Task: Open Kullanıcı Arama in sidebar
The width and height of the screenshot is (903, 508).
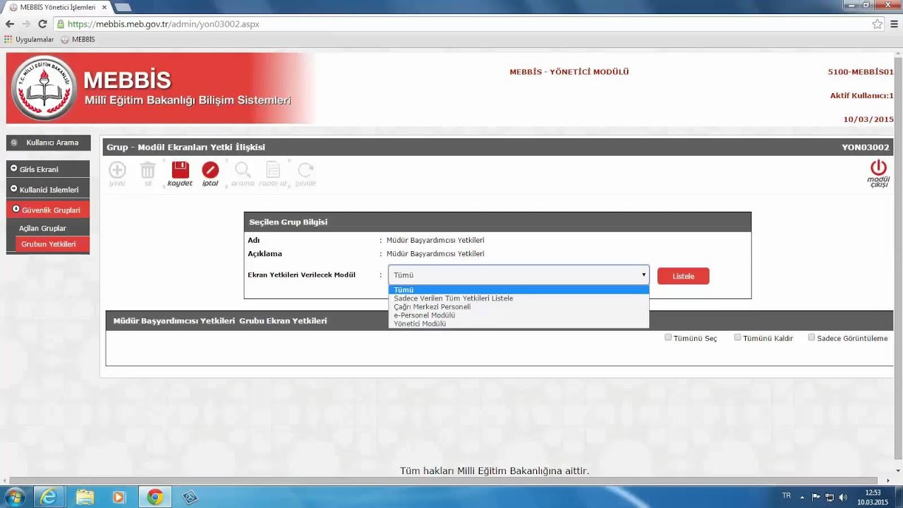Action: coord(48,143)
